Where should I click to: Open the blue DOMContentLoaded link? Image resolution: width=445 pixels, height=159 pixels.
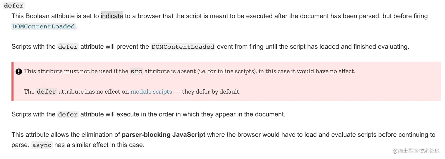44,26
